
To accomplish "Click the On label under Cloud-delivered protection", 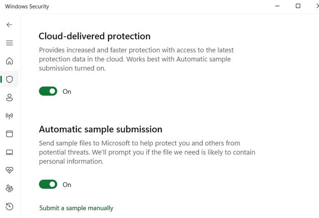I will pyautogui.click(x=67, y=91).
